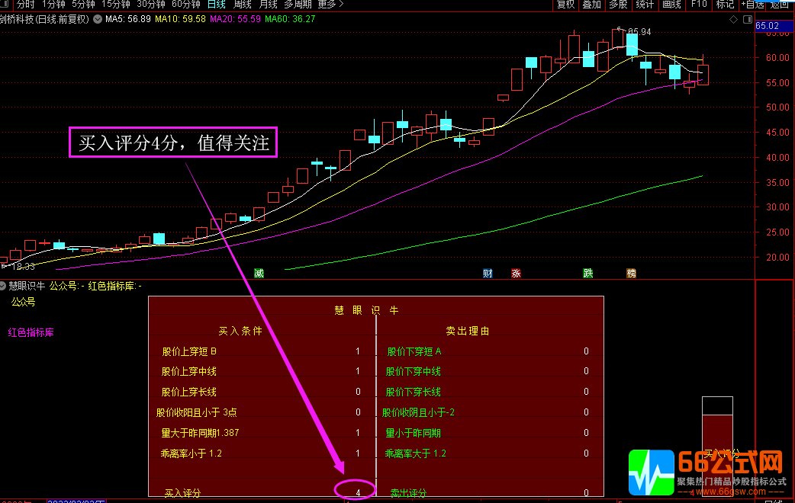Click the 20.00 price axis label
Image resolution: width=795 pixels, height=503 pixels.
777,258
